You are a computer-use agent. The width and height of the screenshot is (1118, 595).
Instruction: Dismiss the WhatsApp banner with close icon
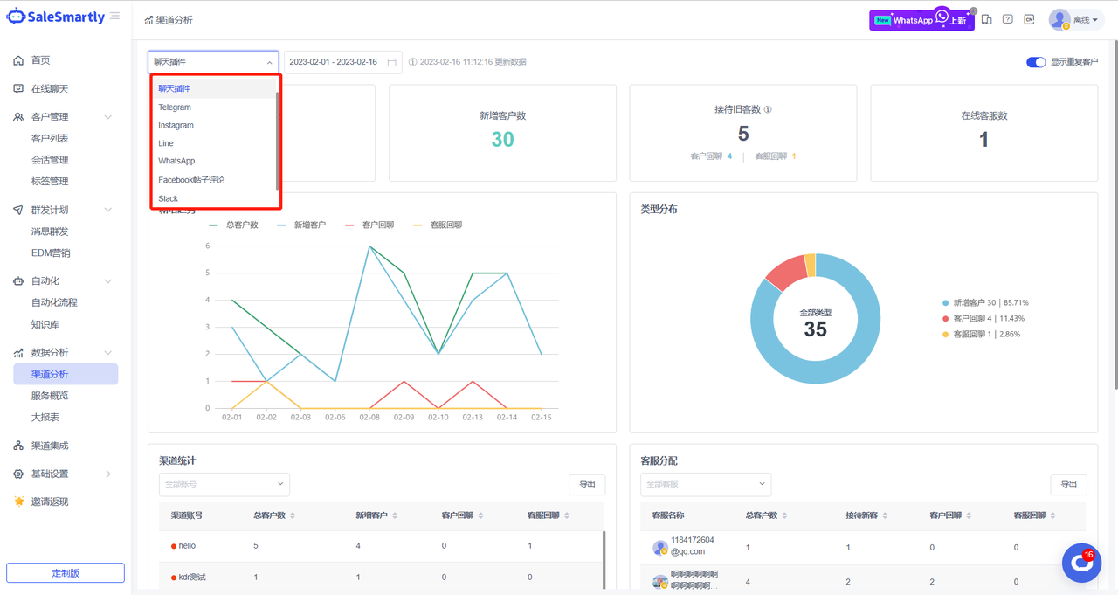click(973, 11)
